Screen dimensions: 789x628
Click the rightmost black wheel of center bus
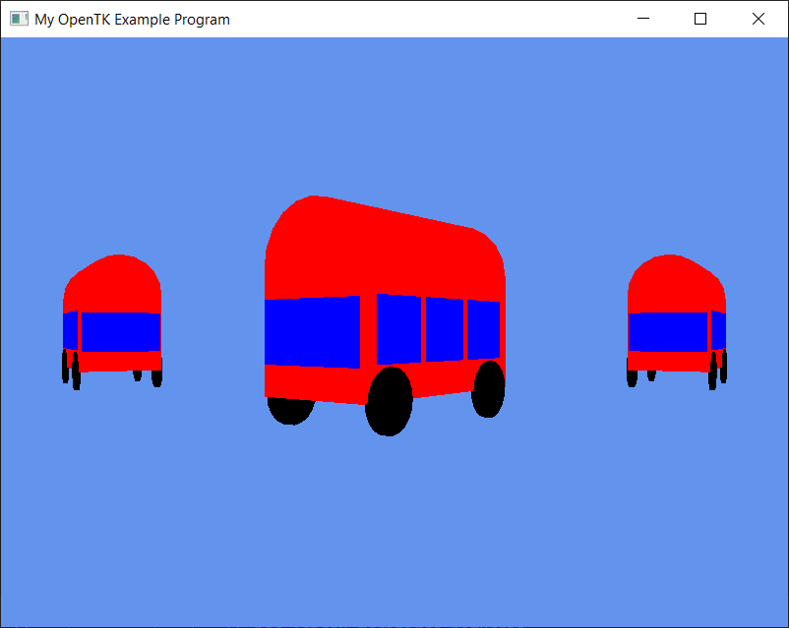coord(488,389)
